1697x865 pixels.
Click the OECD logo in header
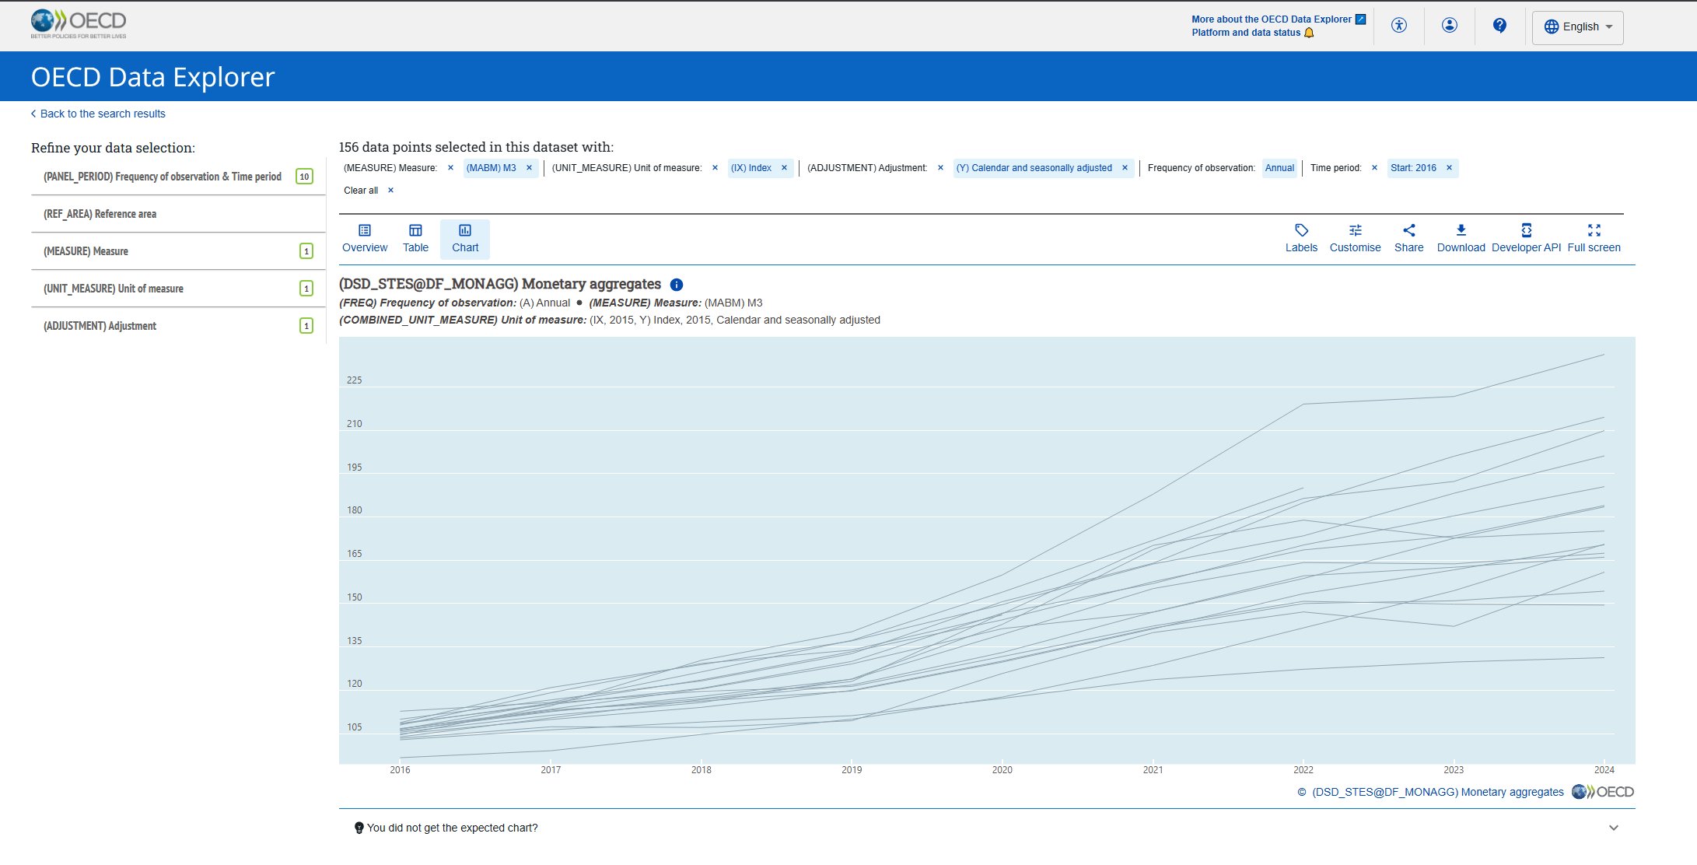click(79, 24)
